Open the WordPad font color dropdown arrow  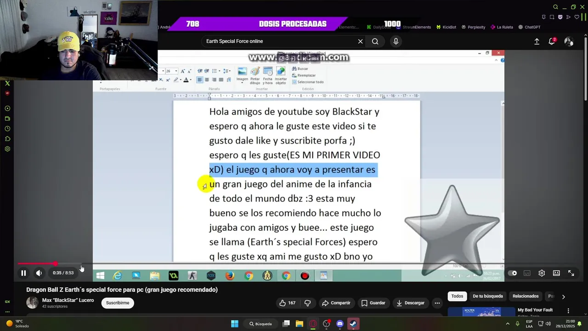[x=191, y=80]
